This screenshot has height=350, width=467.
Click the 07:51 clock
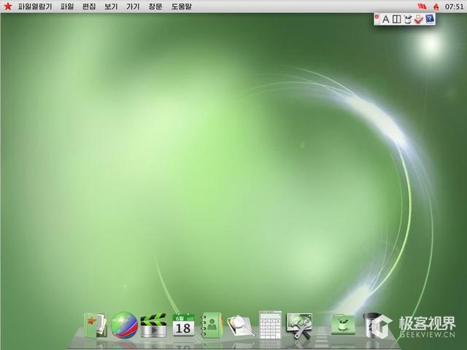pos(454,7)
